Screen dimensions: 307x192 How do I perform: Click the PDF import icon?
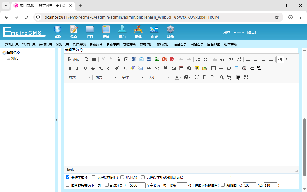(x=172, y=59)
